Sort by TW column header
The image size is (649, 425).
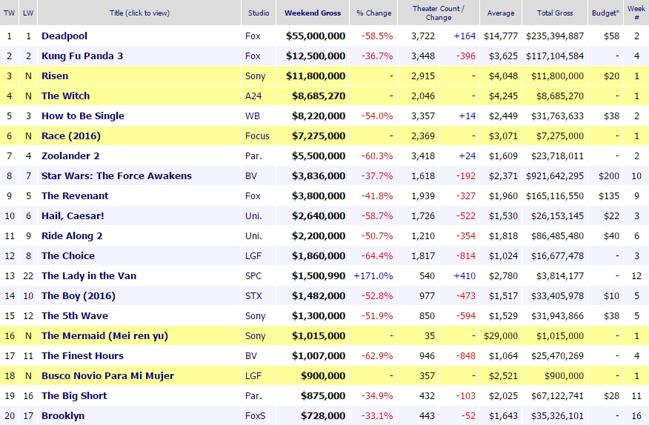(9, 13)
